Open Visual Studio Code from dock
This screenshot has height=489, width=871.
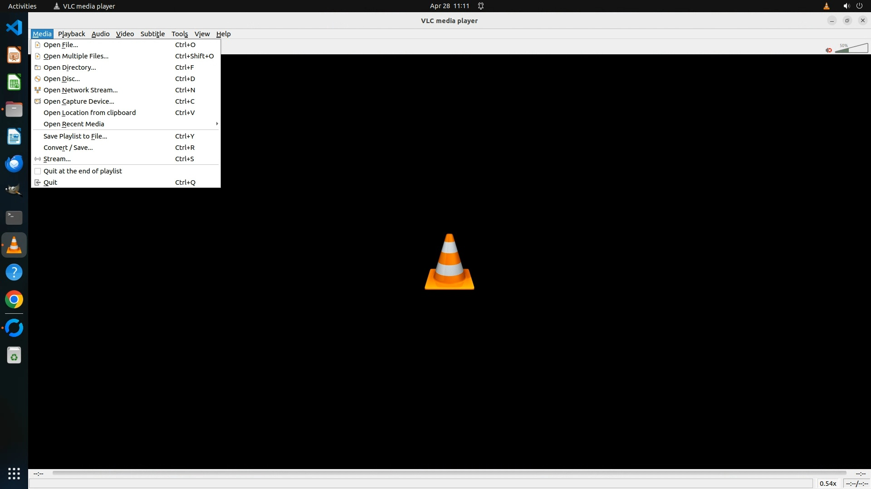point(14,28)
